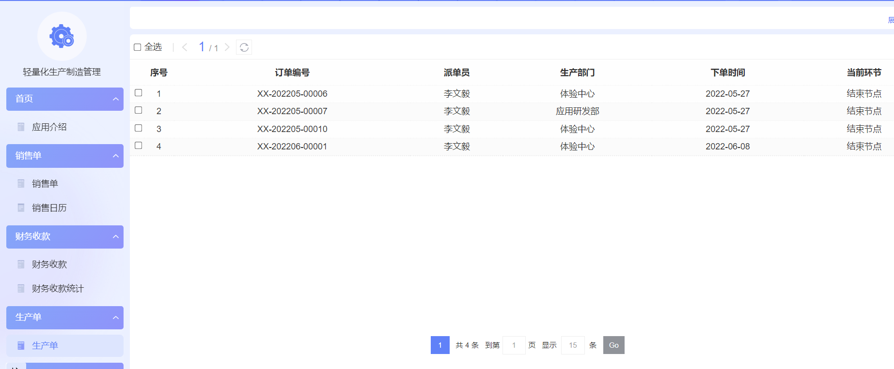Click the document icon beside 财务收款统计
894x369 pixels.
[21, 289]
